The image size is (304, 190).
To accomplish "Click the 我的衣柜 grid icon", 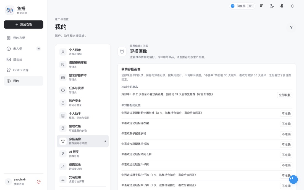I will (x=9, y=38).
